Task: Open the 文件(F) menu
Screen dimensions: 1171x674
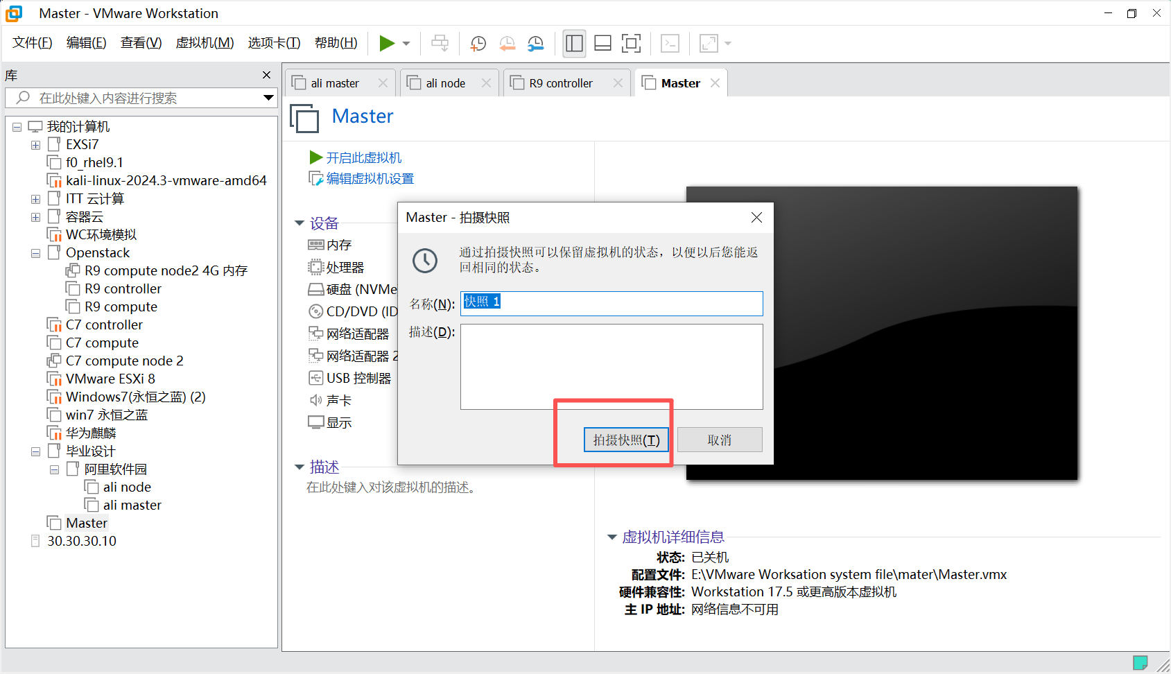Action: tap(33, 43)
